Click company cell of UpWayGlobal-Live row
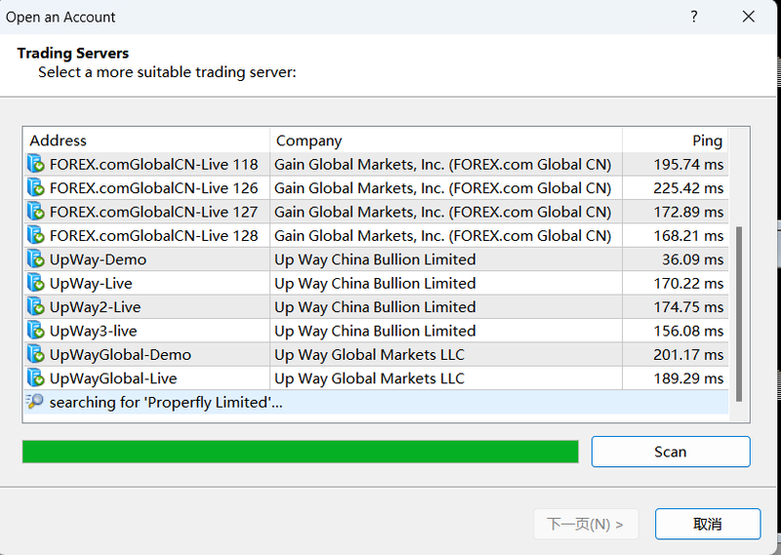This screenshot has height=555, width=781. coord(446,378)
